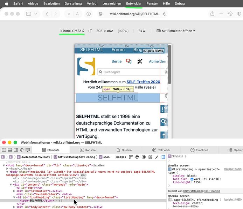Click the privacy shield icon in toolbar
This screenshot has height=209, width=243.
[239, 14]
